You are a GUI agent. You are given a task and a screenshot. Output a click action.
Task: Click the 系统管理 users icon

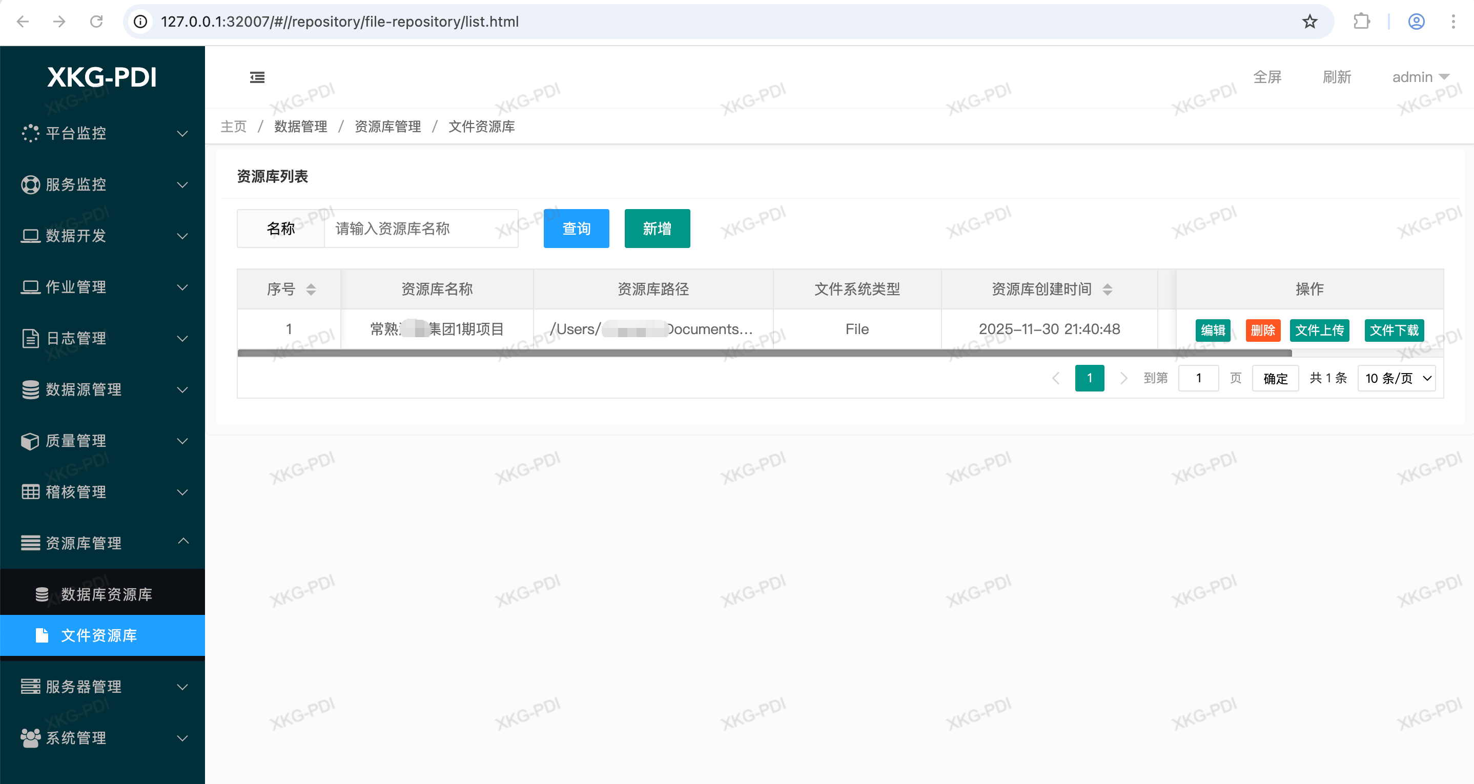(x=30, y=738)
